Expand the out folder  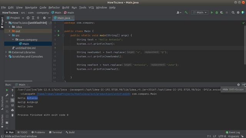point(10,31)
